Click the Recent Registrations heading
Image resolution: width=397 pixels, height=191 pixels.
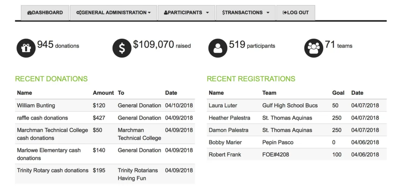(251, 79)
